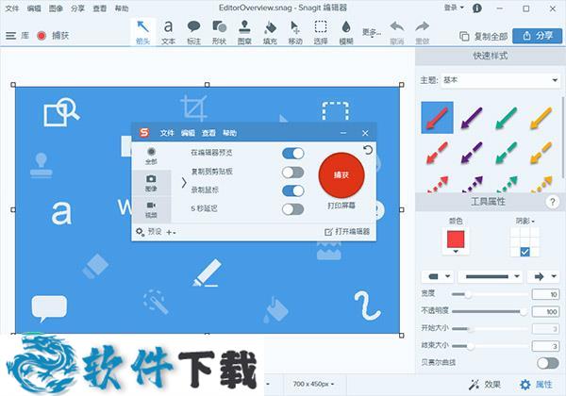Click the End size value field
Image resolution: width=566 pixels, height=396 pixels.
click(x=546, y=346)
